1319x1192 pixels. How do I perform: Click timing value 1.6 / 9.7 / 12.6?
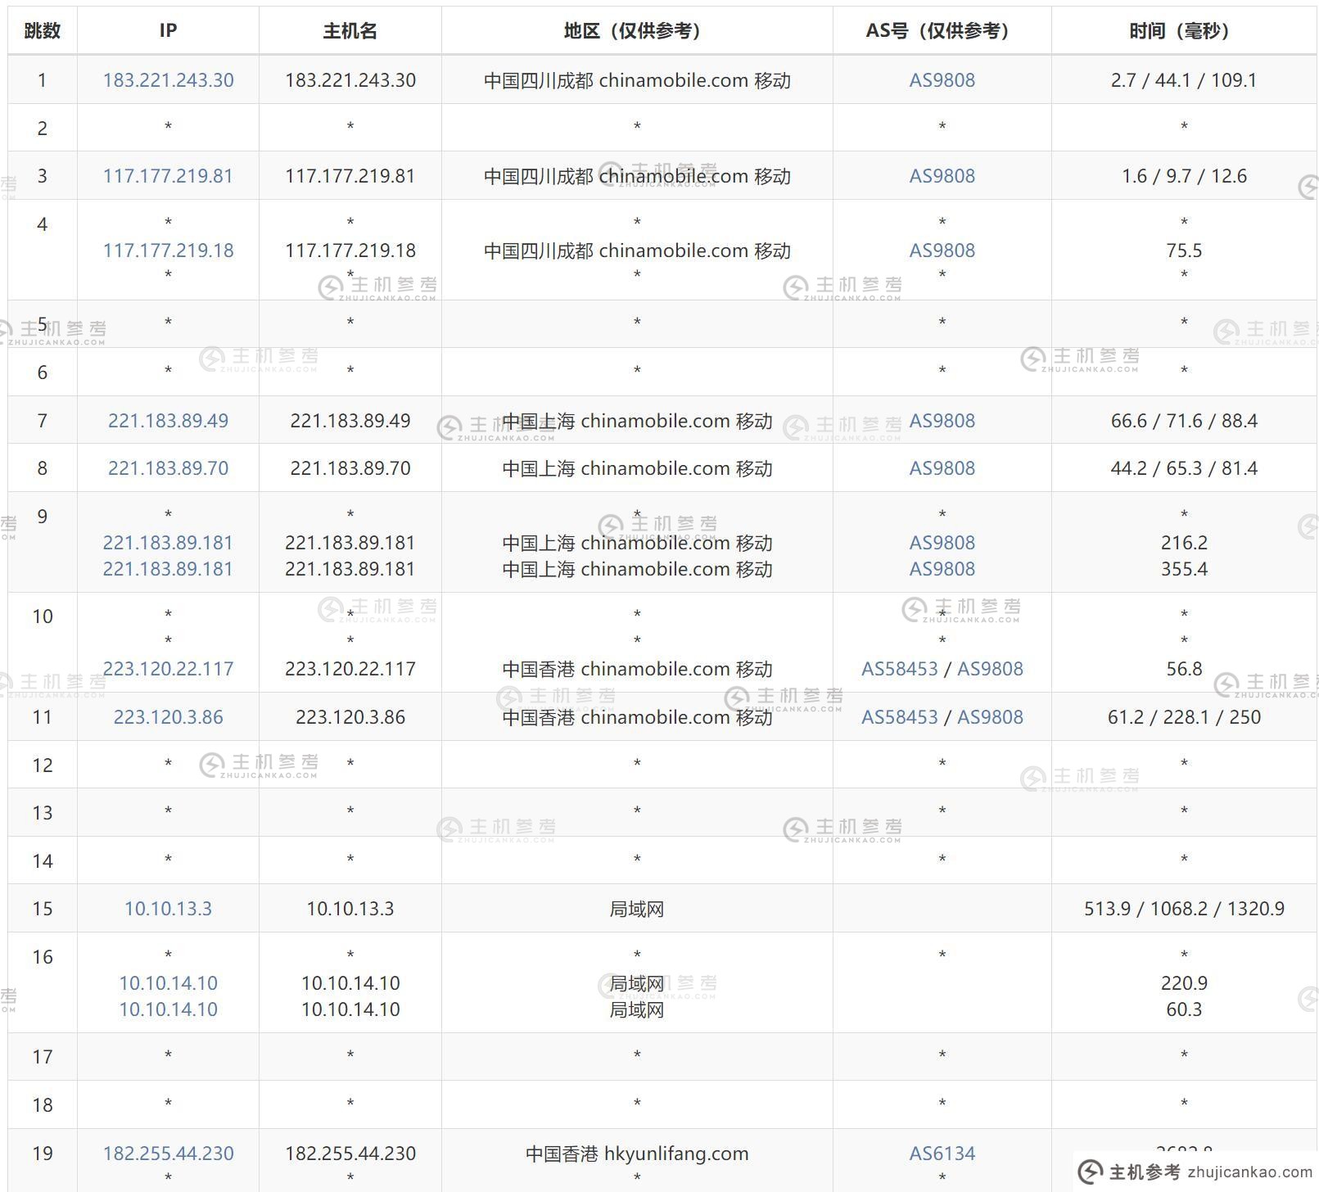tap(1184, 176)
